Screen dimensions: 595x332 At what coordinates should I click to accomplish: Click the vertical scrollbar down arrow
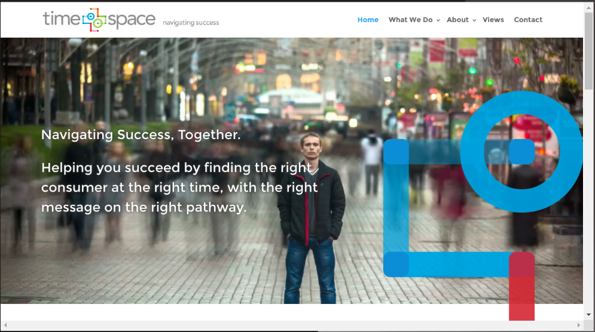[588, 315]
